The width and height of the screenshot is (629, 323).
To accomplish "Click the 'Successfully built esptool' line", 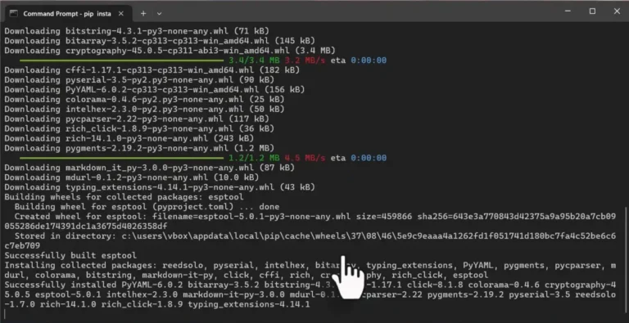I will click(x=70, y=256).
